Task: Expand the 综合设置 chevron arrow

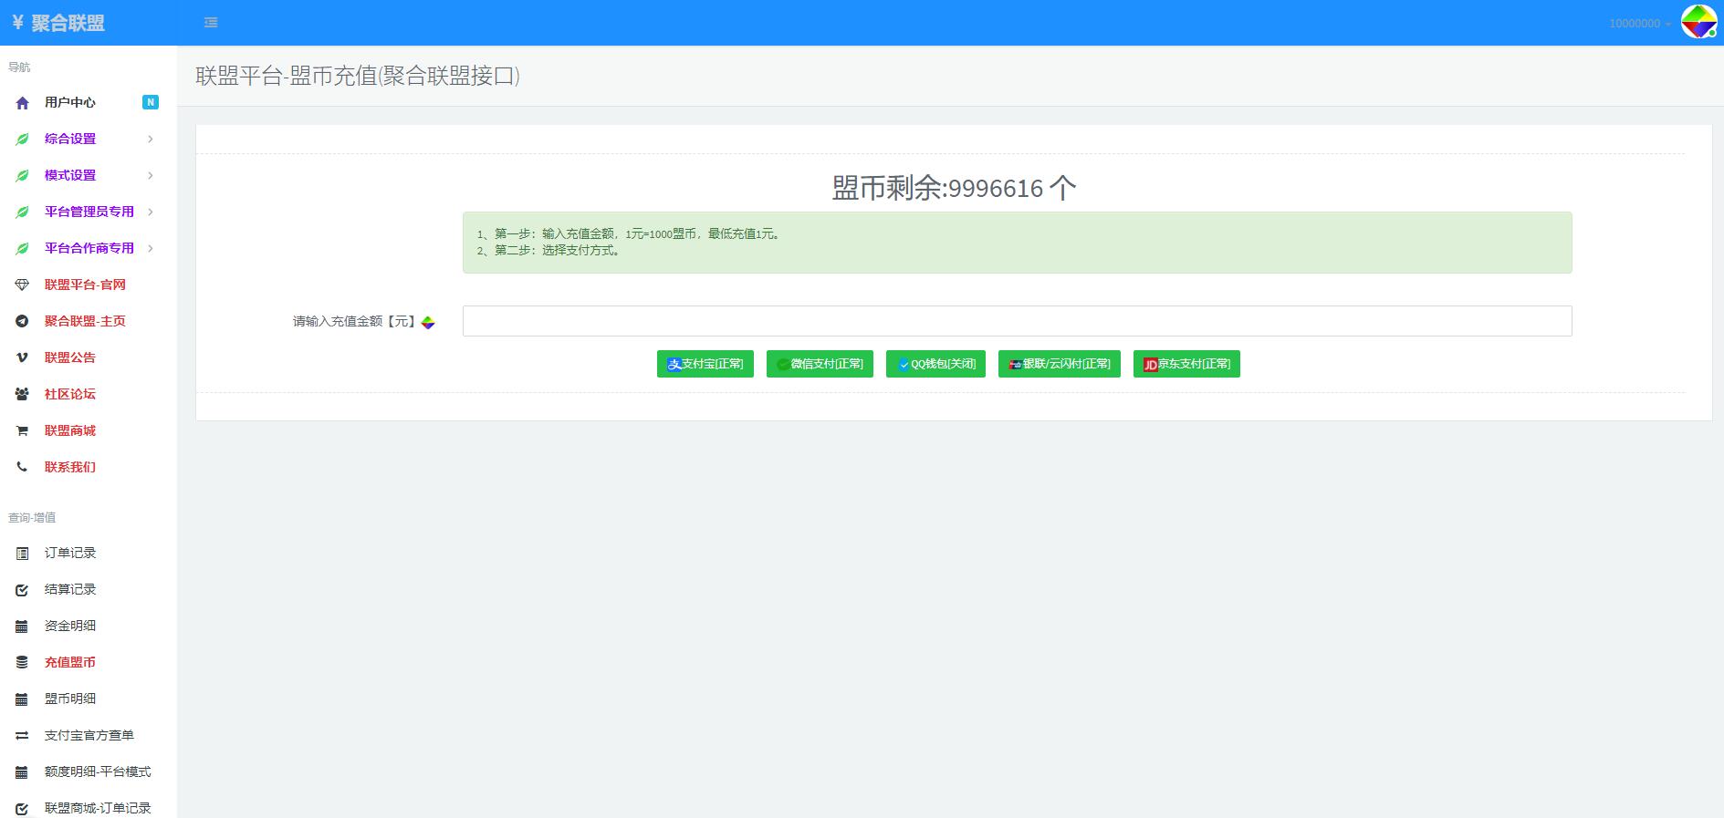Action: click(151, 139)
